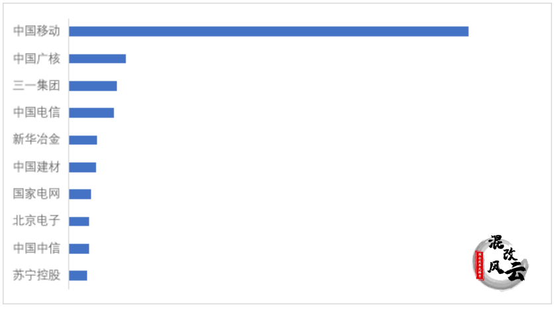Select the 三一集团 category label

pyautogui.click(x=37, y=85)
